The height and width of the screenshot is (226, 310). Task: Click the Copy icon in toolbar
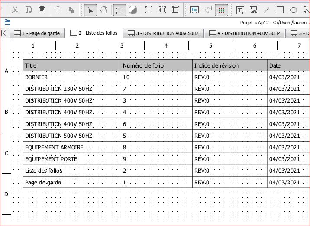tap(28, 10)
